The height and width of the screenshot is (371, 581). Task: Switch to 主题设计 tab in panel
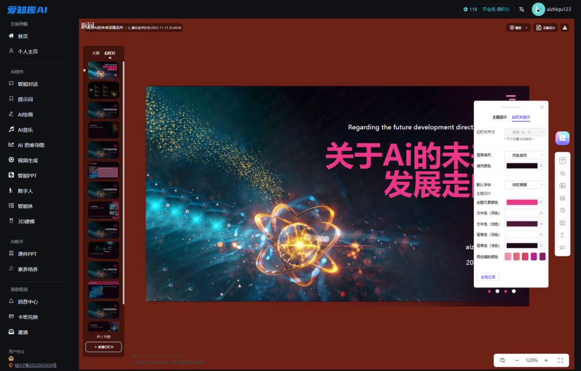click(499, 117)
